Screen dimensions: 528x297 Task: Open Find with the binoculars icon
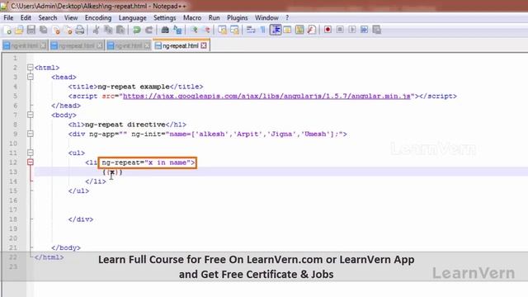(165, 30)
